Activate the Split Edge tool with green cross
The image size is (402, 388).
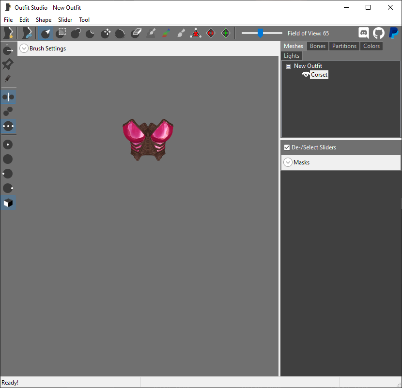226,33
